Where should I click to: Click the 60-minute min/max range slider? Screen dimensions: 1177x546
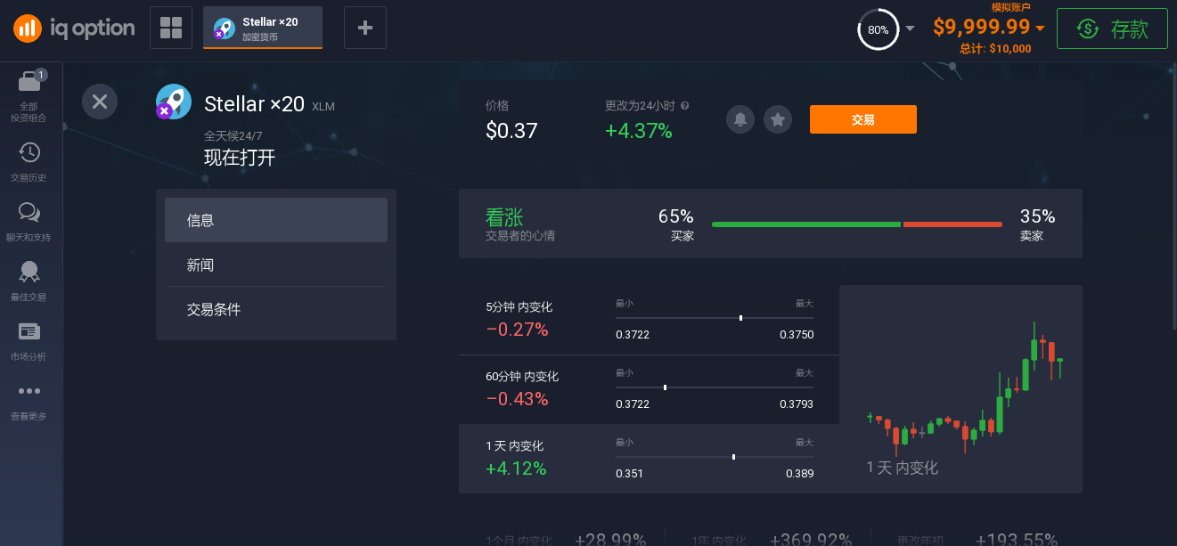tap(715, 387)
